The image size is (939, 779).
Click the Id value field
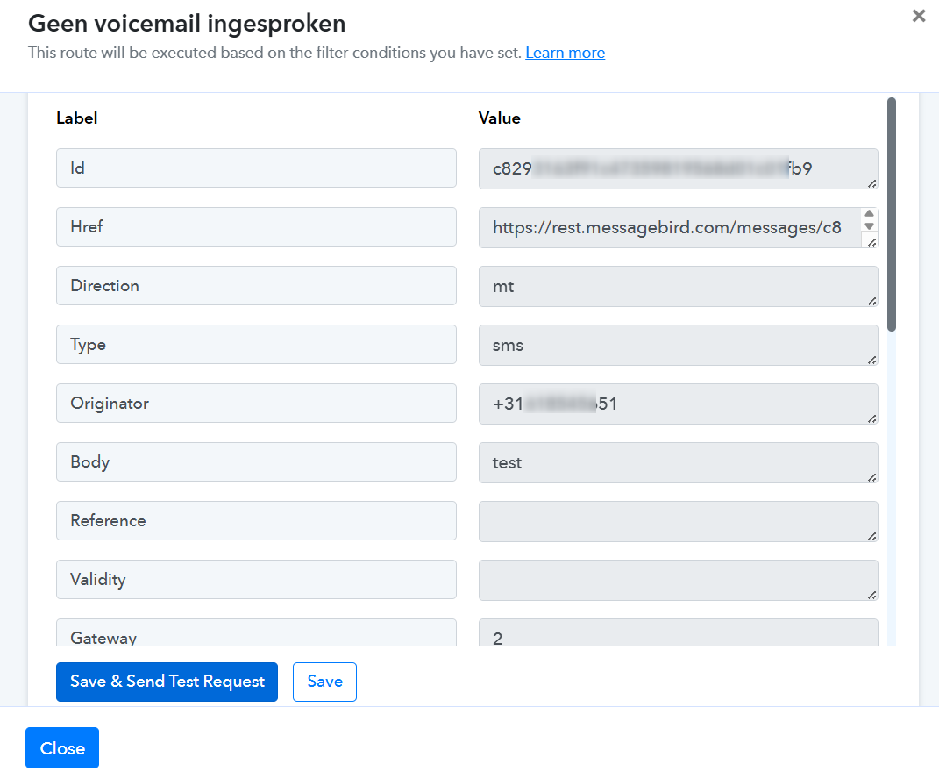pyautogui.click(x=677, y=168)
